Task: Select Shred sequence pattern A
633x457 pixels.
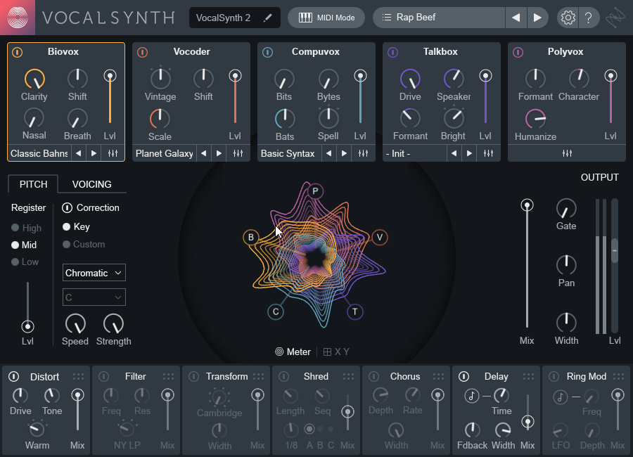Action: 309,429
